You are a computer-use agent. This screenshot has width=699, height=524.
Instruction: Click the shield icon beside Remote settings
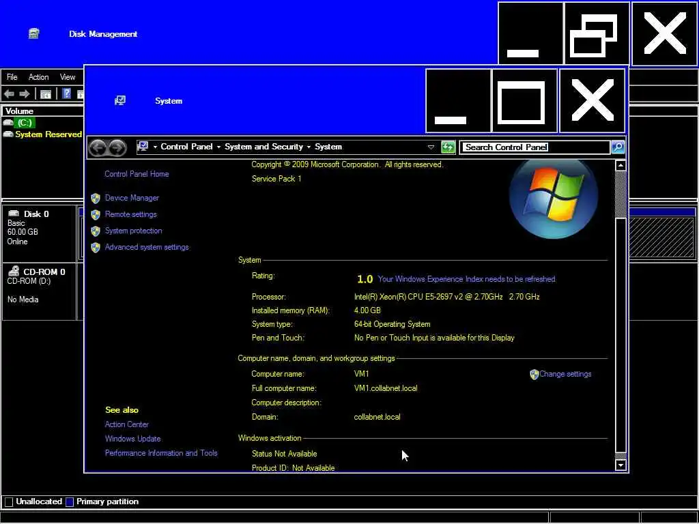click(96, 215)
